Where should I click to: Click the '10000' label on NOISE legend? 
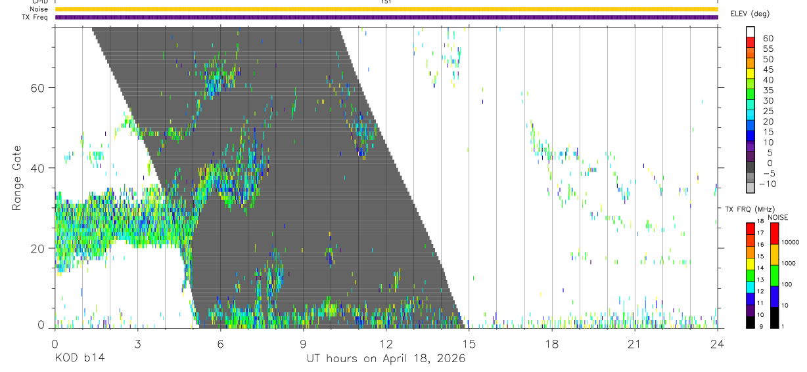[x=789, y=243]
